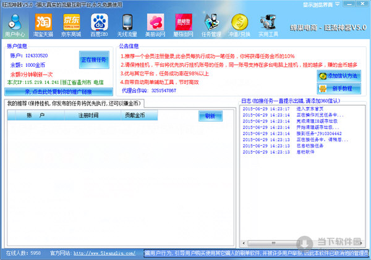Select log entry 接到任务-J910304442

(292, 133)
